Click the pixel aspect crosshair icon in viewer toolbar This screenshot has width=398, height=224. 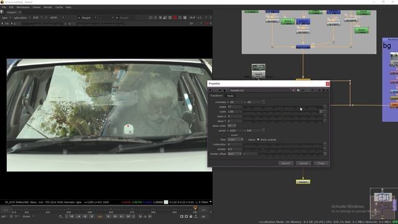pyautogui.click(x=160, y=18)
